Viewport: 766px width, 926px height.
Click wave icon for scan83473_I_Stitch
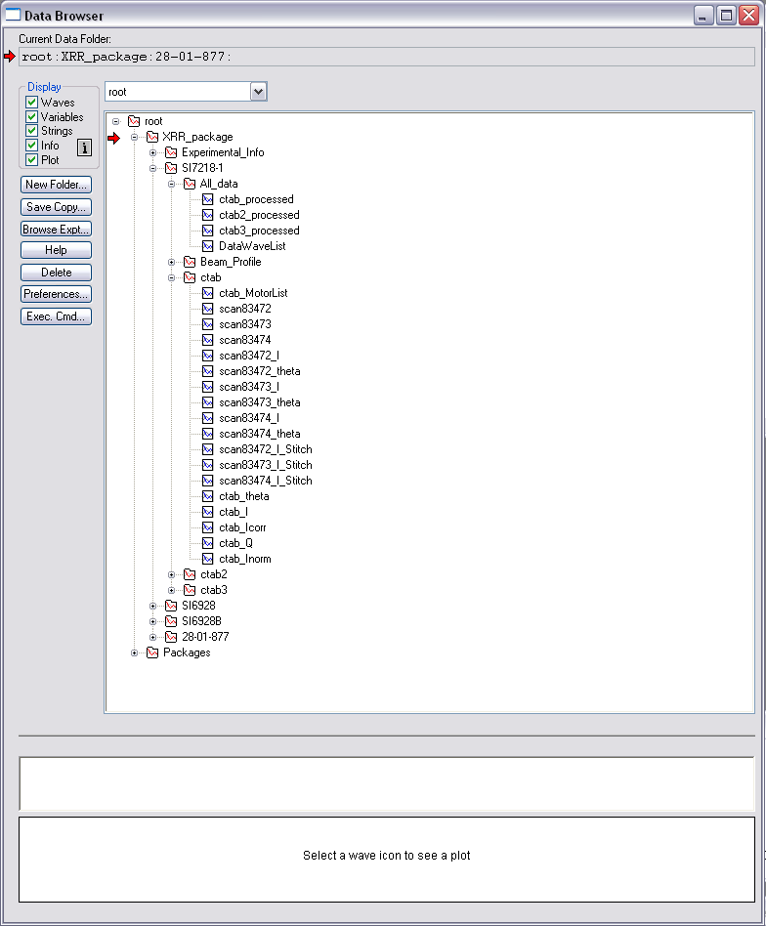(x=208, y=465)
